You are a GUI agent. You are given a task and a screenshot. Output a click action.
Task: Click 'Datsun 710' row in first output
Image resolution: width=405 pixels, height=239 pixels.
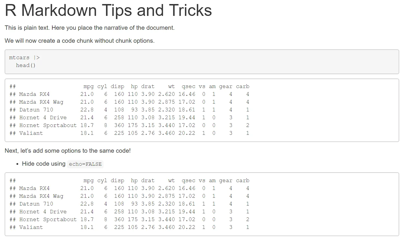point(129,110)
